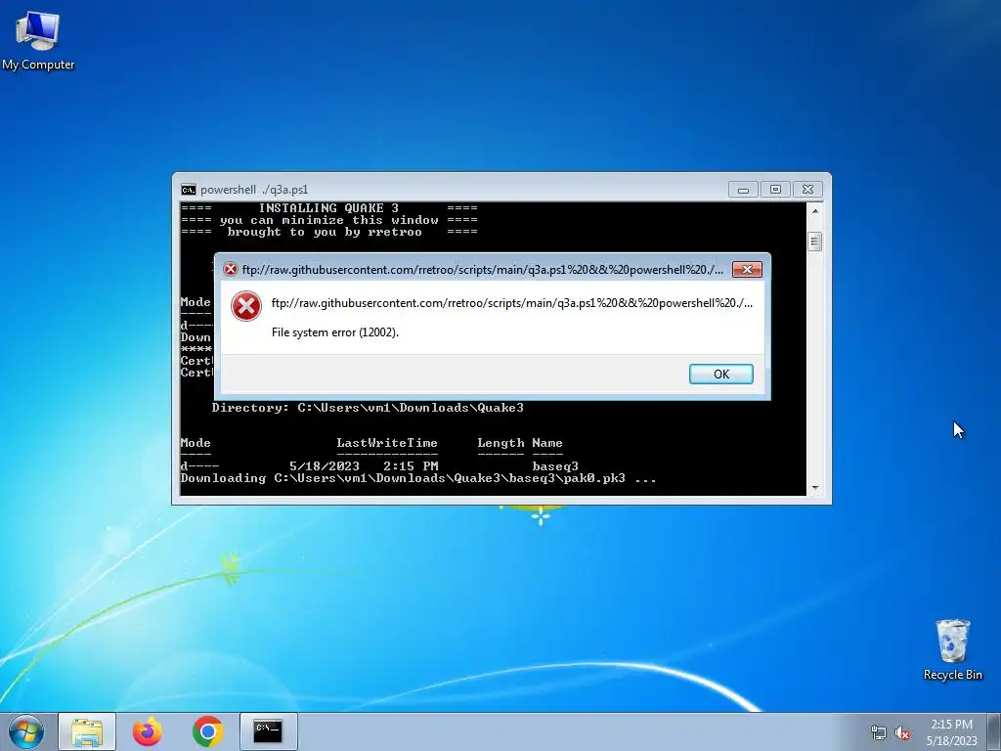The height and width of the screenshot is (751, 1001).
Task: Click the 'INSTALLING QUAKE 3' console line
Action: tap(328, 208)
